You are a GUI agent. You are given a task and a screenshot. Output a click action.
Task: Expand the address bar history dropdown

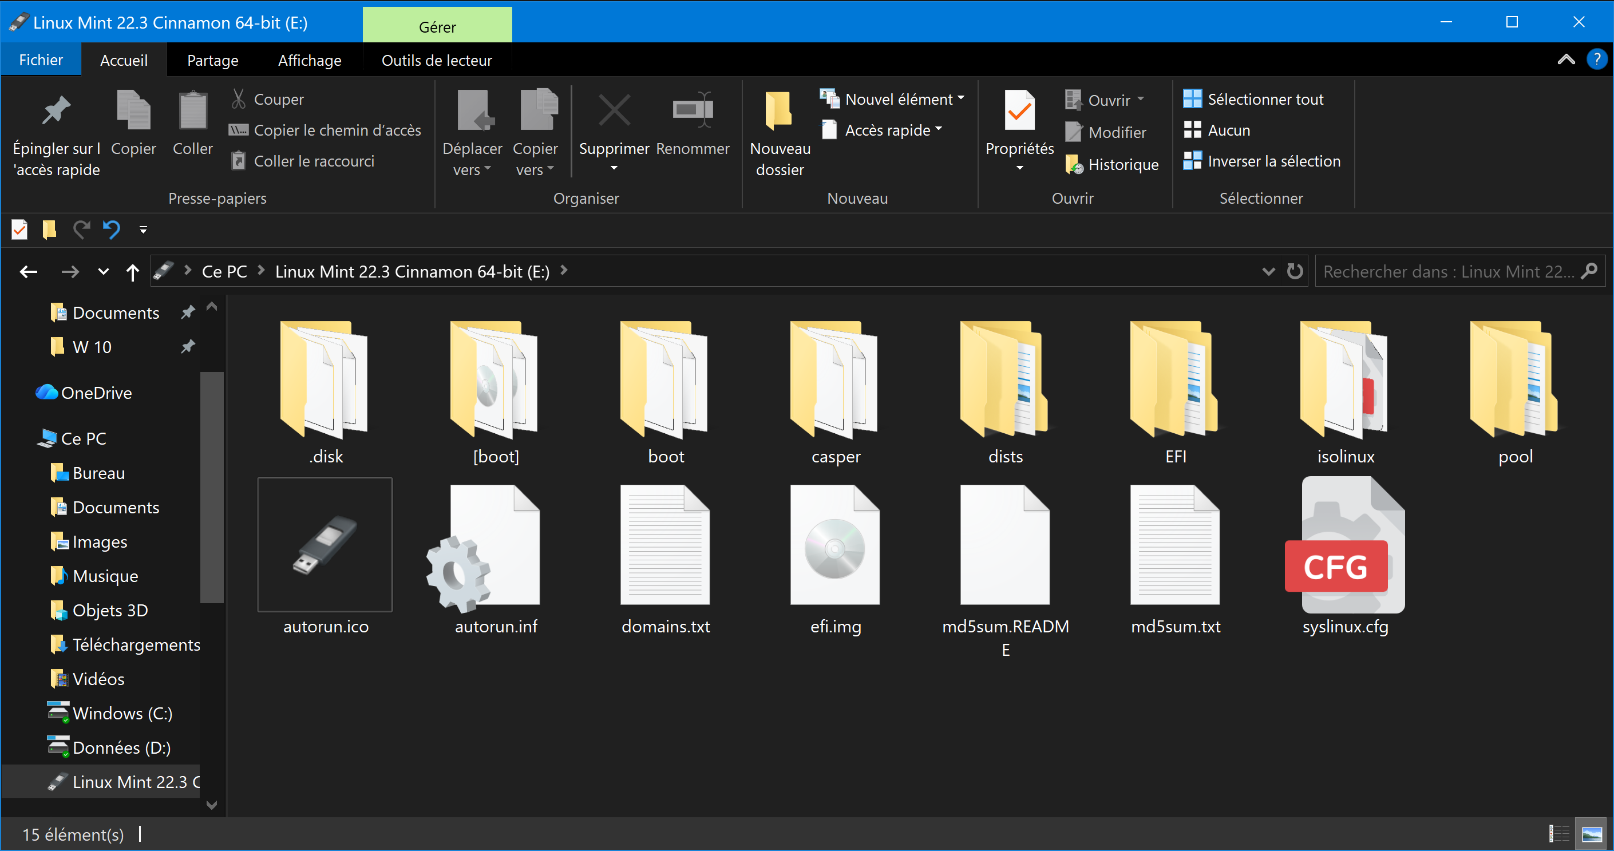1268,271
